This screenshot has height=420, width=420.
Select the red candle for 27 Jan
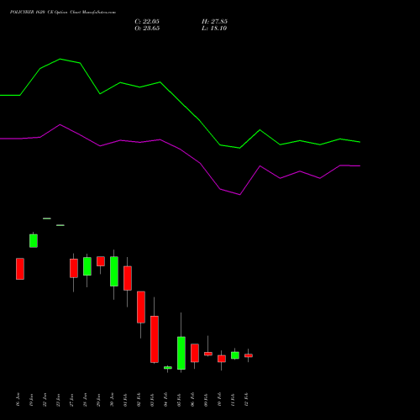click(74, 268)
